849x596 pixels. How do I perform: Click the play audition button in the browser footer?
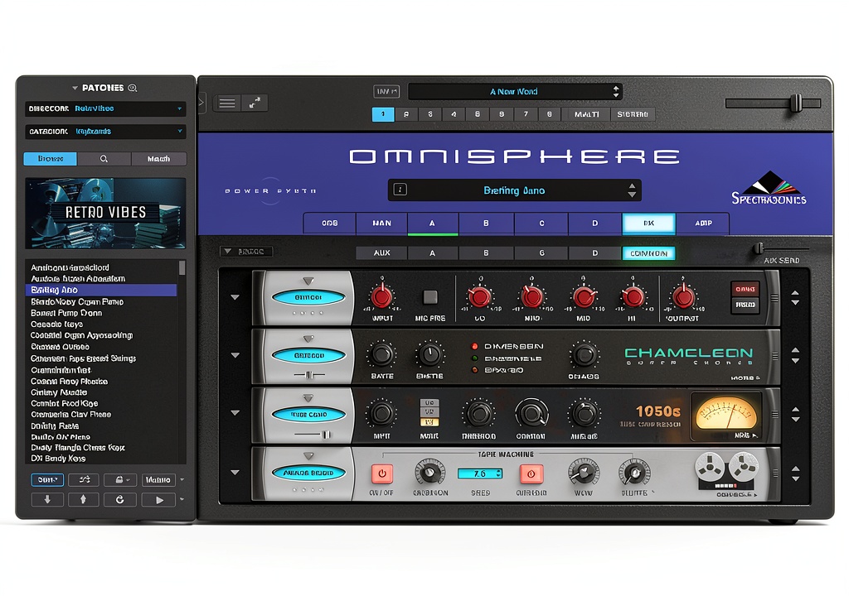pos(158,500)
